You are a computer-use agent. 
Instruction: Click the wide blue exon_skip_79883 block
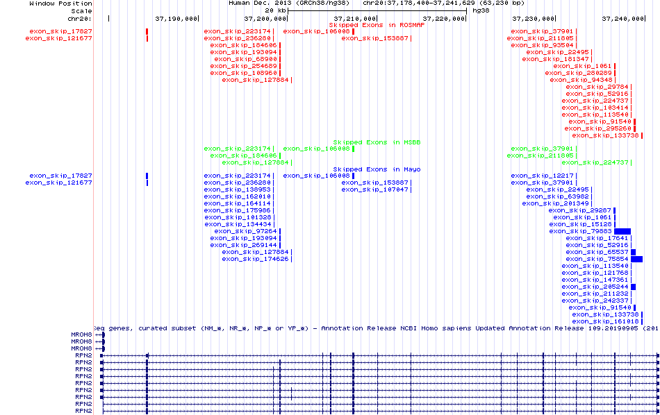[x=622, y=231]
